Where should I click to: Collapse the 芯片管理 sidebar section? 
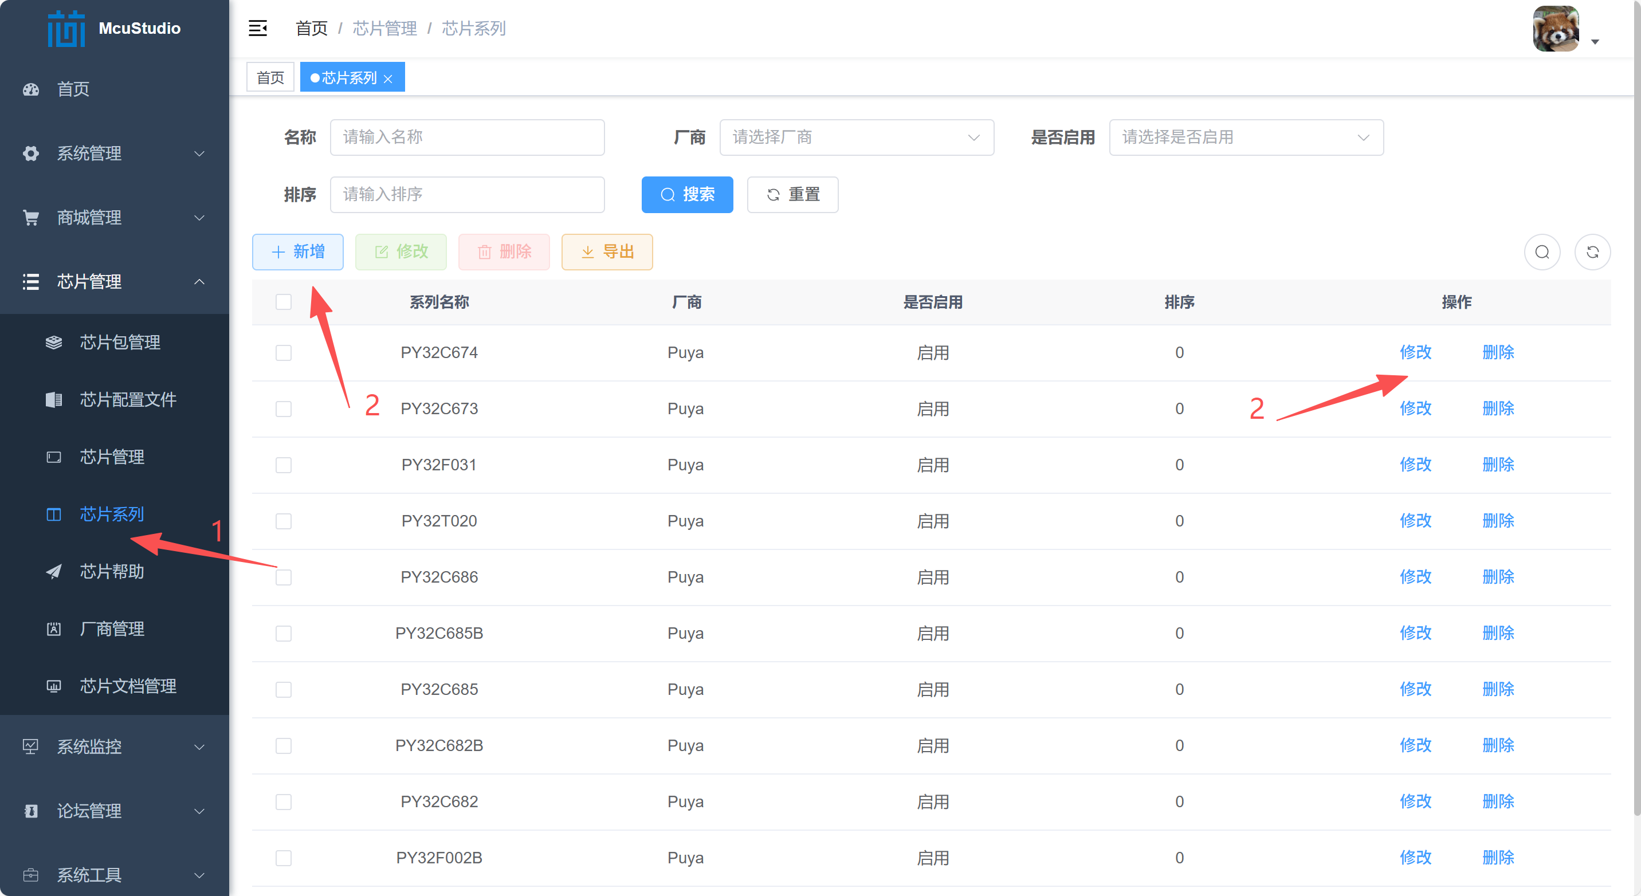(x=198, y=281)
